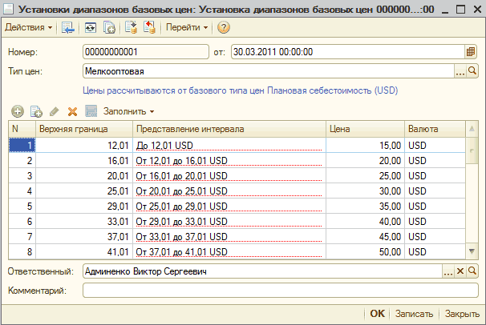Select the row 'От 20,01 до 25,01 USD'
486x325 pixels.
click(229, 191)
